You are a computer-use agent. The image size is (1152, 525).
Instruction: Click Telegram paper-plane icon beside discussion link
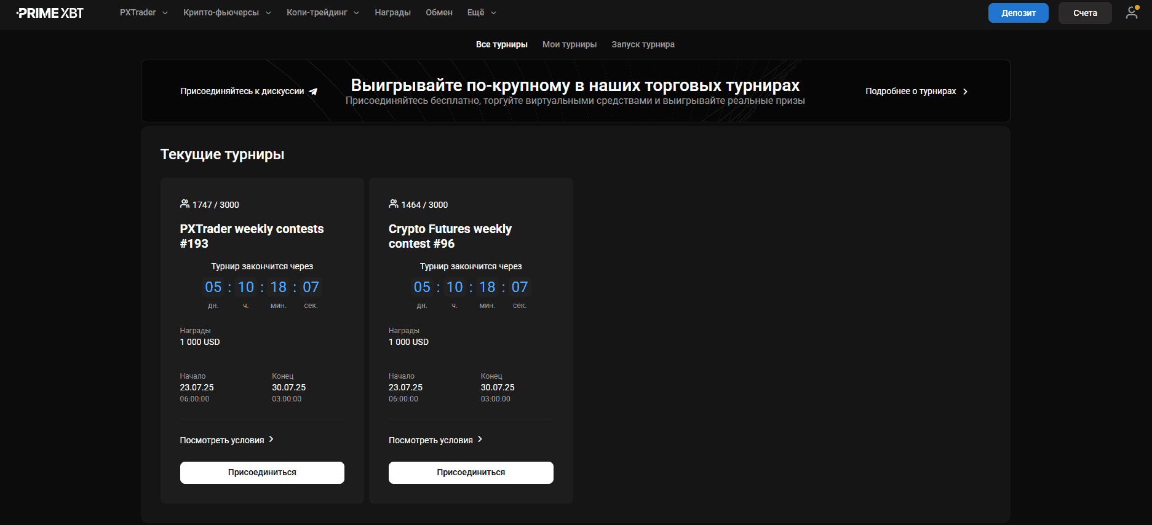313,92
